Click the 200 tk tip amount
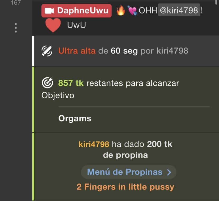 click(160, 144)
